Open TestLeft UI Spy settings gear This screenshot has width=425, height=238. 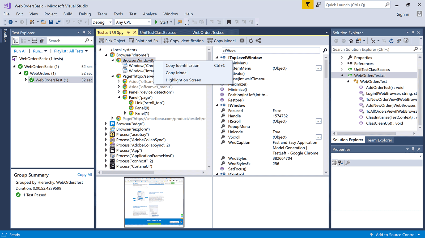[x=242, y=41]
